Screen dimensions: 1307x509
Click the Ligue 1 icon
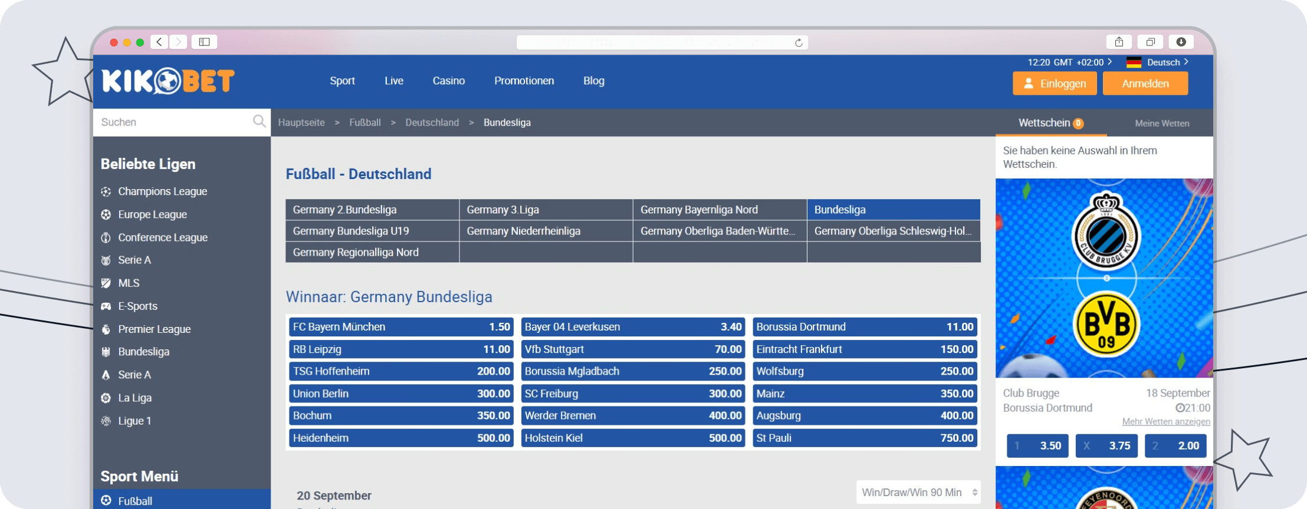point(106,421)
